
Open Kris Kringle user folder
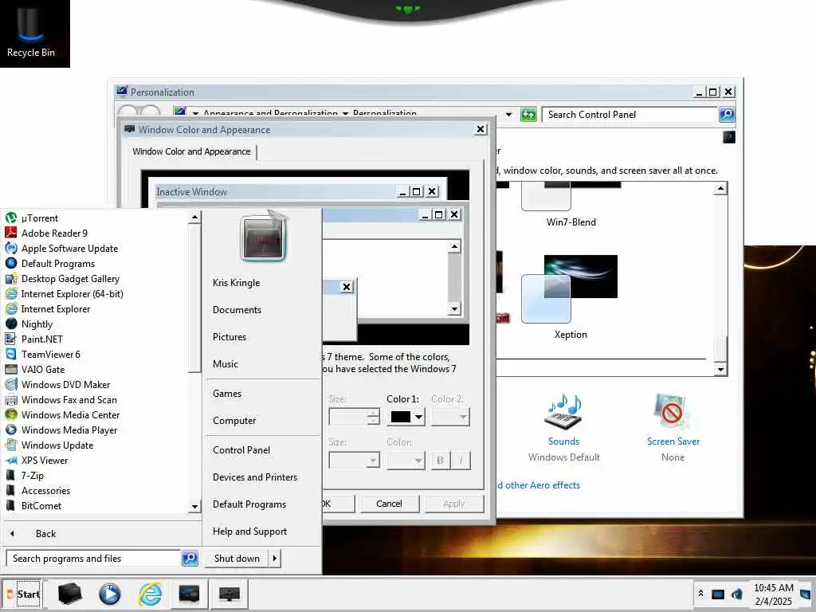point(236,283)
